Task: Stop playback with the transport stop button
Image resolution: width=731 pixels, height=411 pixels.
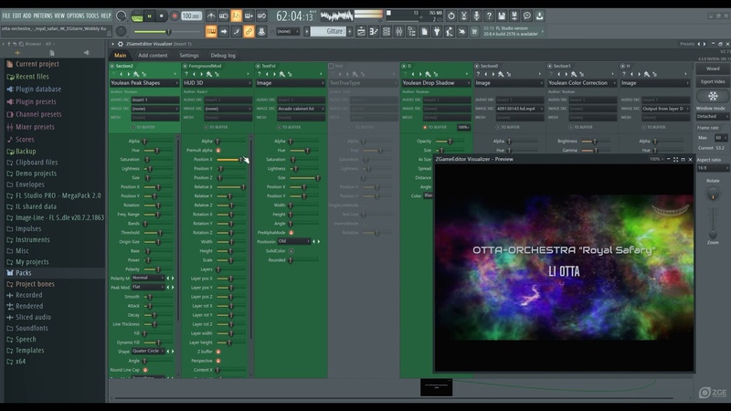Action: [x=162, y=16]
